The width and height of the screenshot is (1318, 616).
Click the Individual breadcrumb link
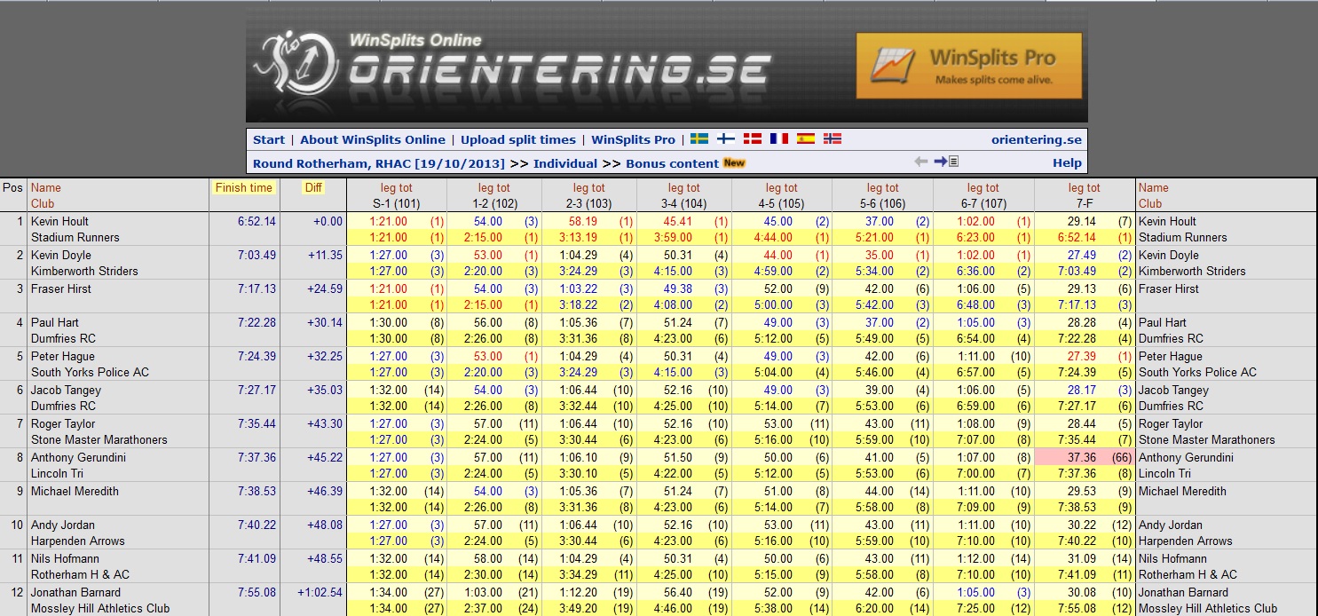click(565, 163)
